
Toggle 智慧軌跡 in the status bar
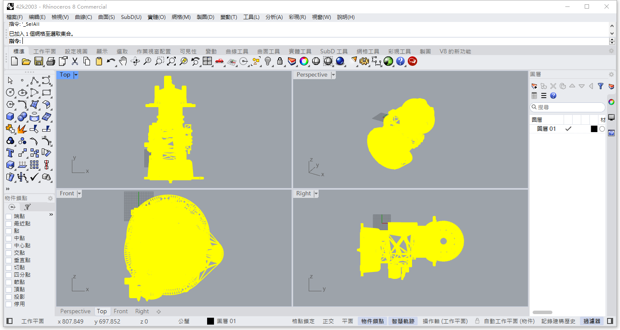(x=403, y=321)
